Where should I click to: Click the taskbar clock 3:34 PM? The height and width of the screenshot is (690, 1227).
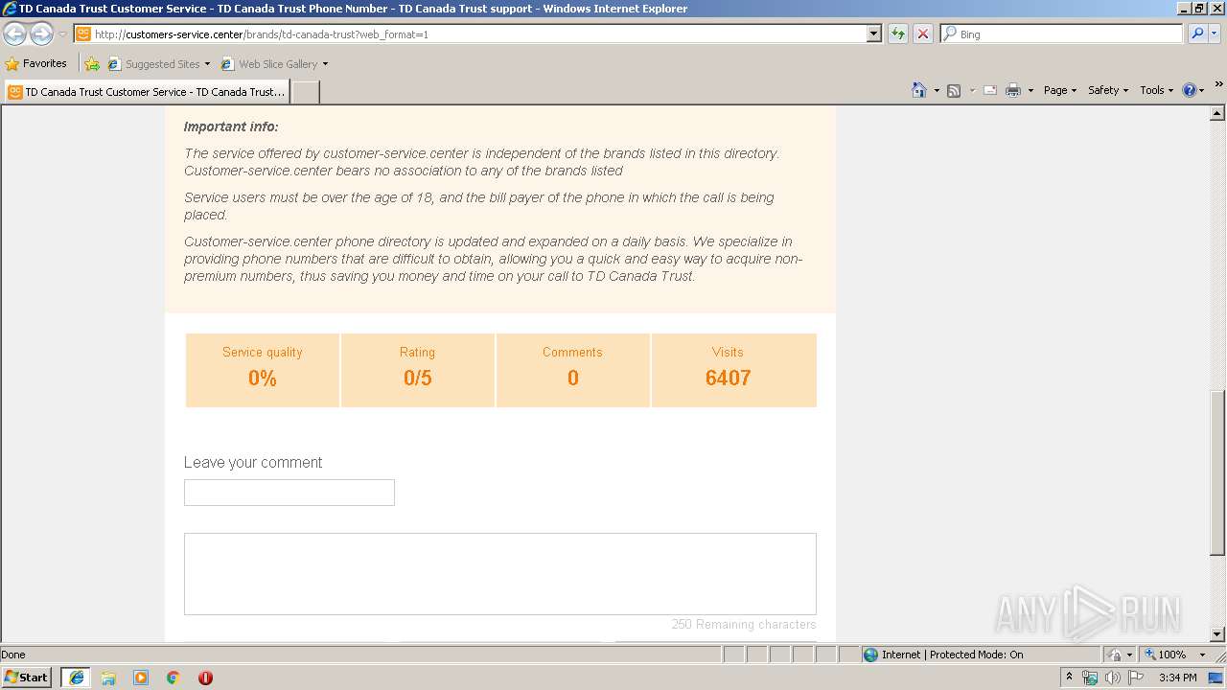click(x=1177, y=678)
